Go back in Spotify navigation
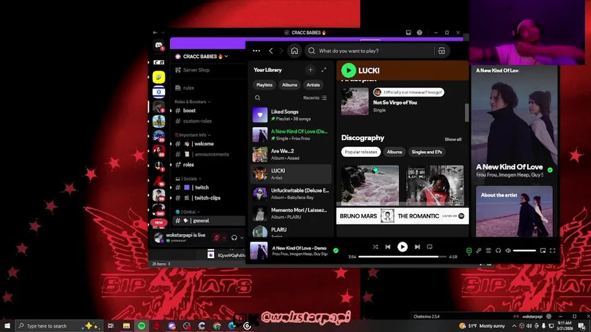The height and width of the screenshot is (332, 591). coord(271,51)
